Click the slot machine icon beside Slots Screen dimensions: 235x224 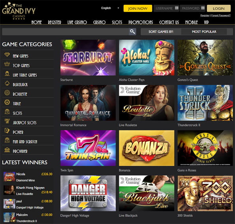[7, 112]
